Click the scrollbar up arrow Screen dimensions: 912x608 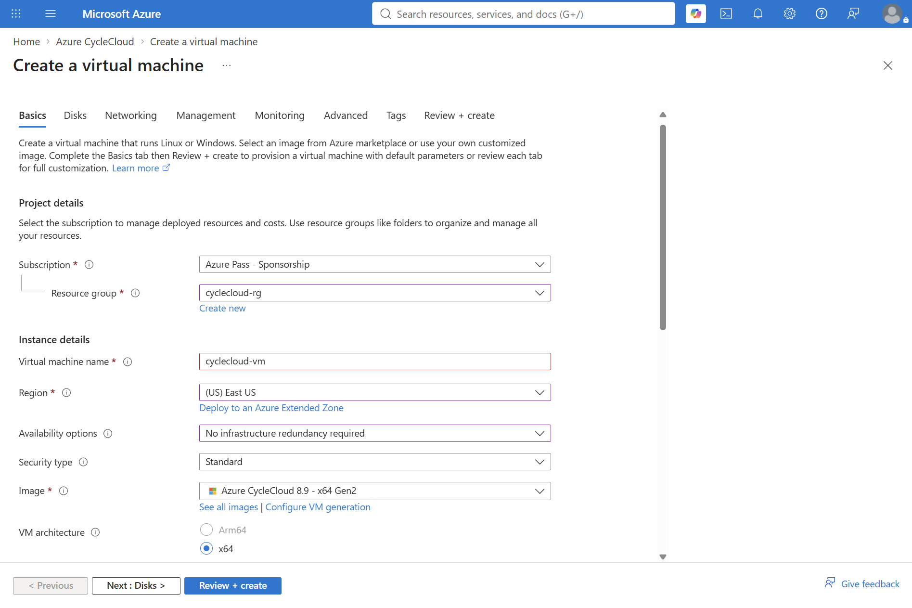coord(663,115)
